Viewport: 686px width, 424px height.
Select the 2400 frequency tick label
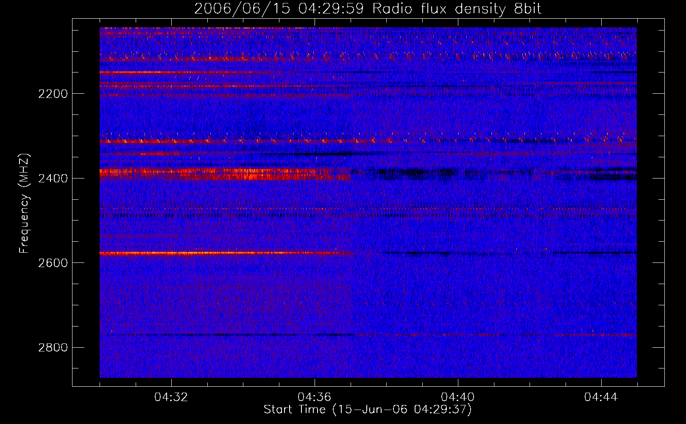[53, 179]
